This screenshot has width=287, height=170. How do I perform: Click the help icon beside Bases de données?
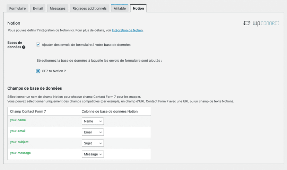click(24, 47)
